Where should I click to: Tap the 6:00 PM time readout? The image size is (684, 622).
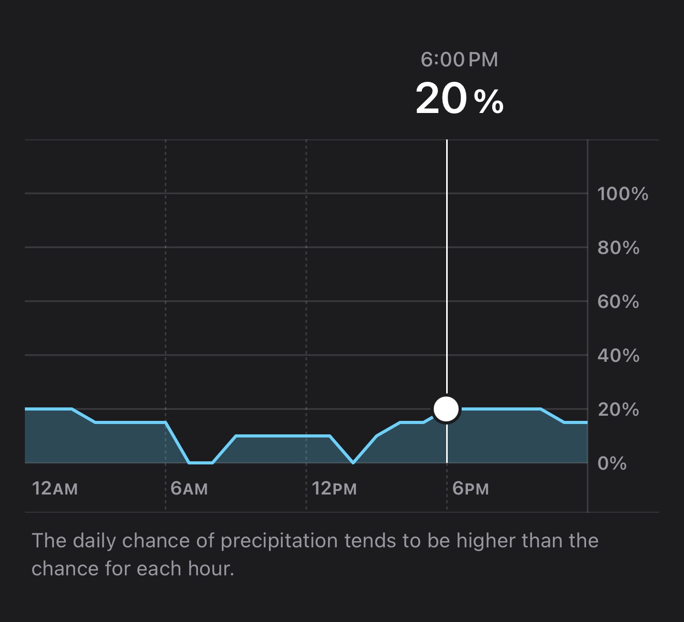460,60
